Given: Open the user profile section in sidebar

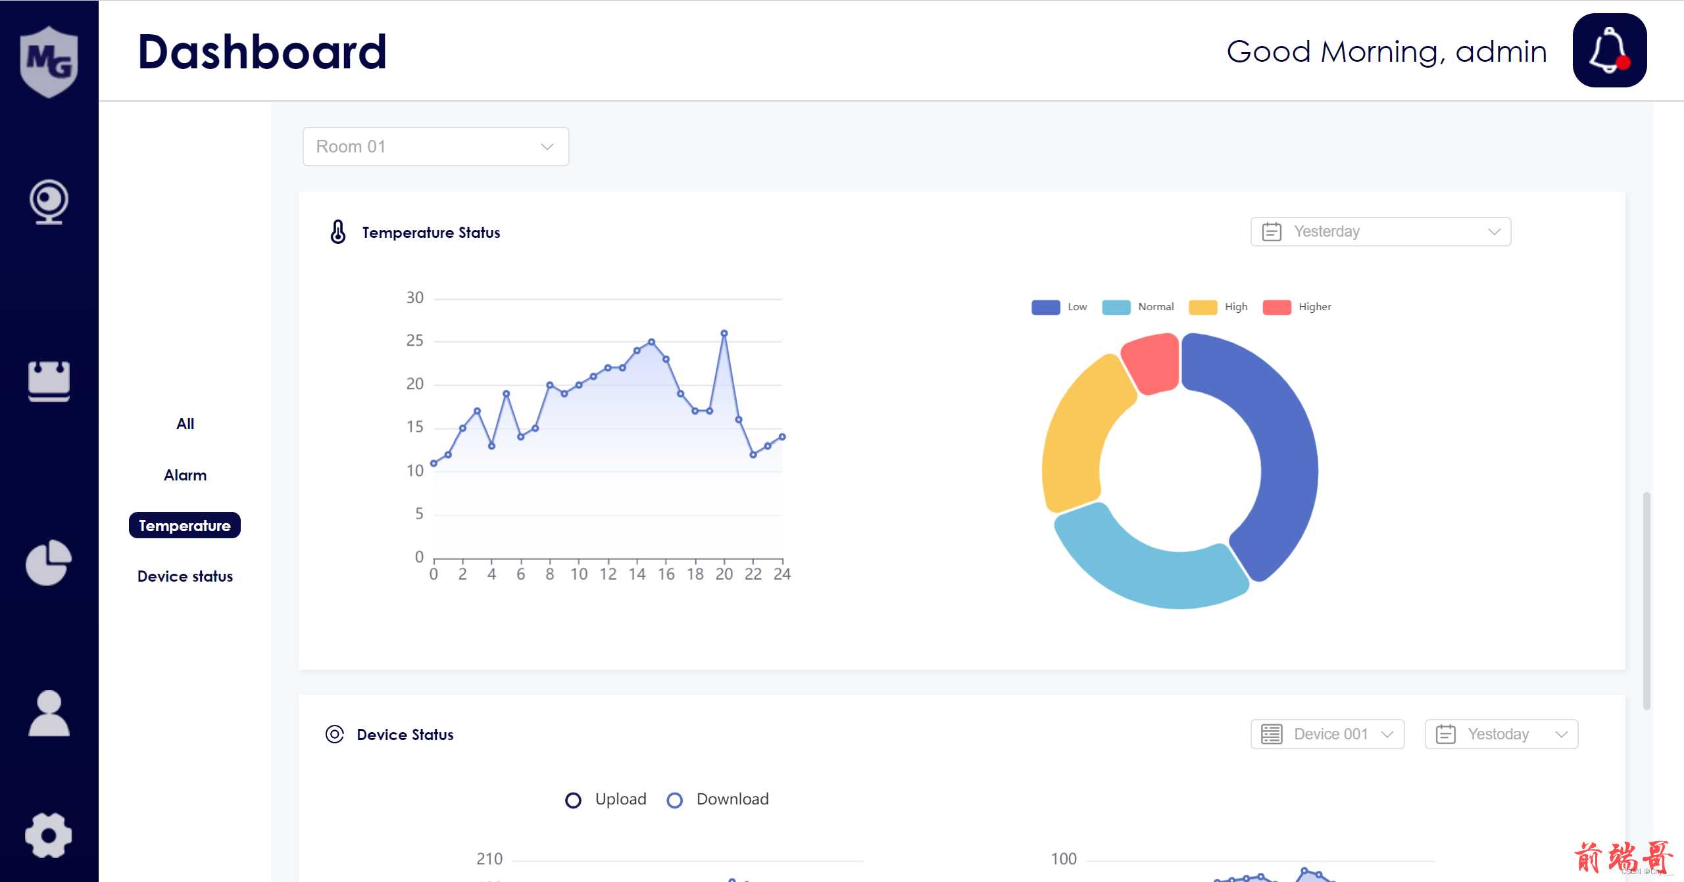Looking at the screenshot, I should tap(49, 713).
